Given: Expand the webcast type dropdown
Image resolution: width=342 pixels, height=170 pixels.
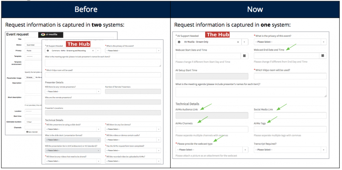Looking at the screenshot, I should (x=211, y=150).
